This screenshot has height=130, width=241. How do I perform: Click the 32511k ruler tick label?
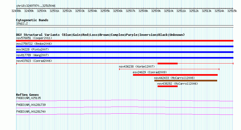[x=181, y=11]
